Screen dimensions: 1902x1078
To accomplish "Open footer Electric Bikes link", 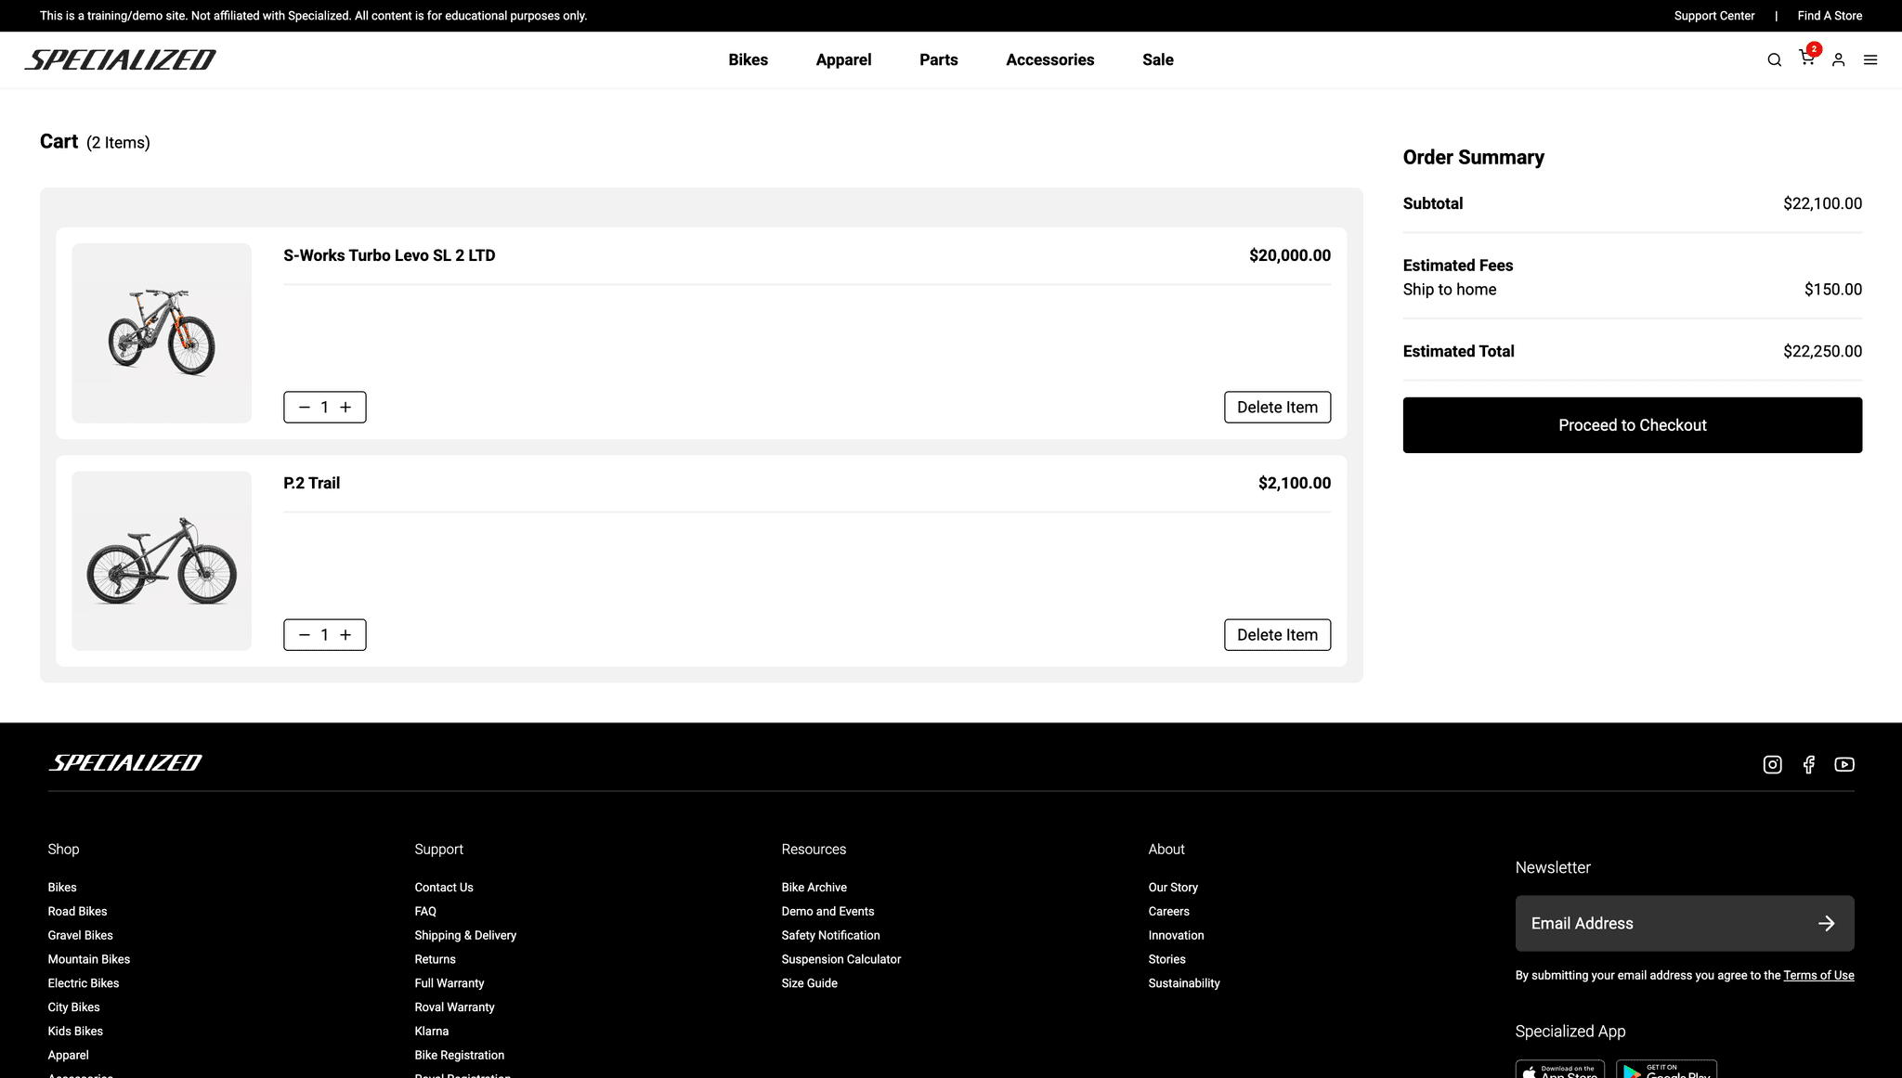I will coord(84,983).
